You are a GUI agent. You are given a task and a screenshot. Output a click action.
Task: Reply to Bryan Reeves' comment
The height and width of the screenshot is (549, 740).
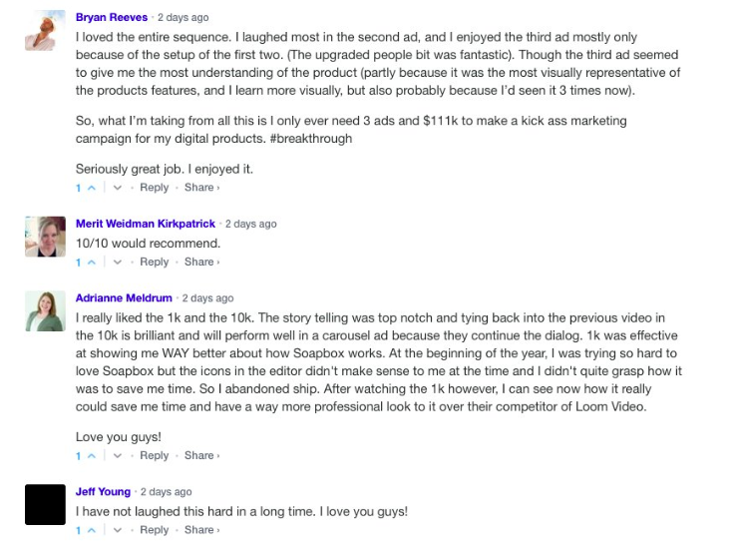(154, 188)
